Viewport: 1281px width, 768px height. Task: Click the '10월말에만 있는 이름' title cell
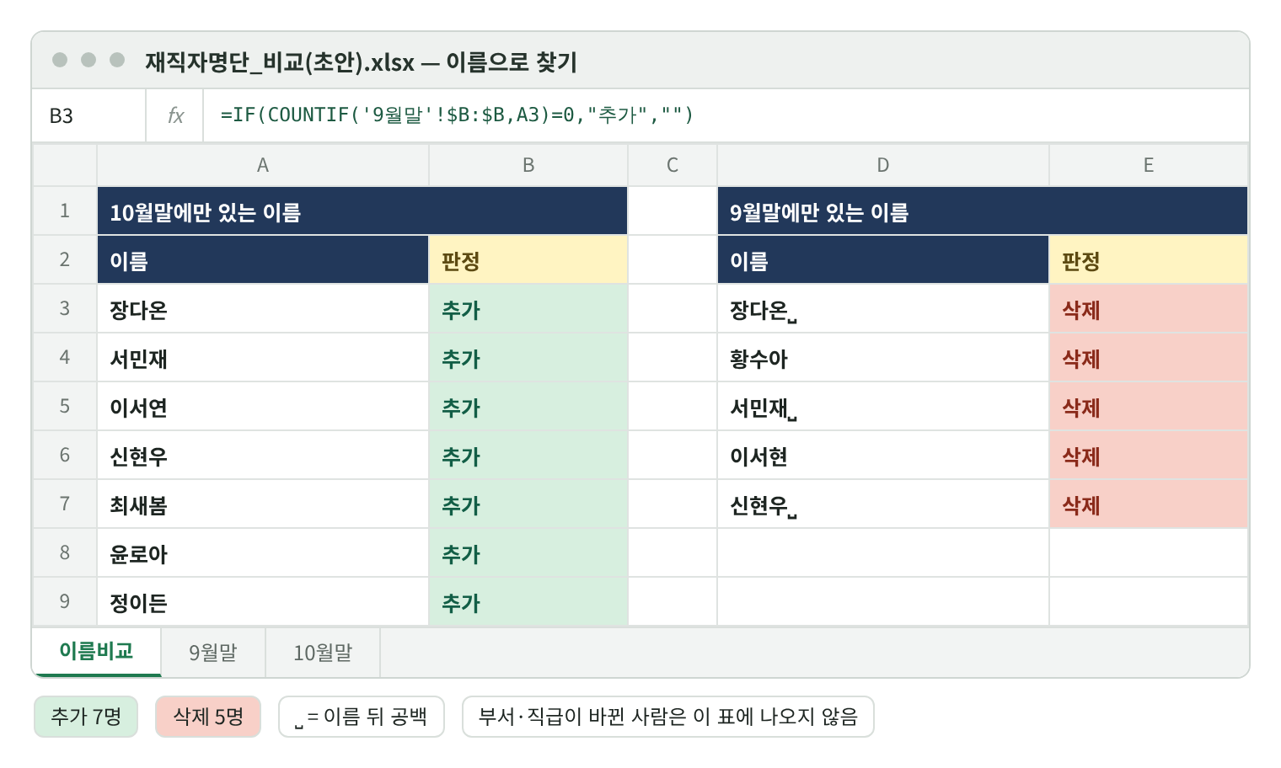coord(362,211)
